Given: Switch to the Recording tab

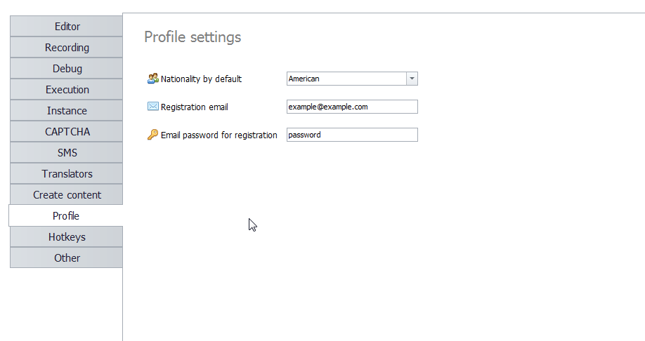Looking at the screenshot, I should click(67, 47).
